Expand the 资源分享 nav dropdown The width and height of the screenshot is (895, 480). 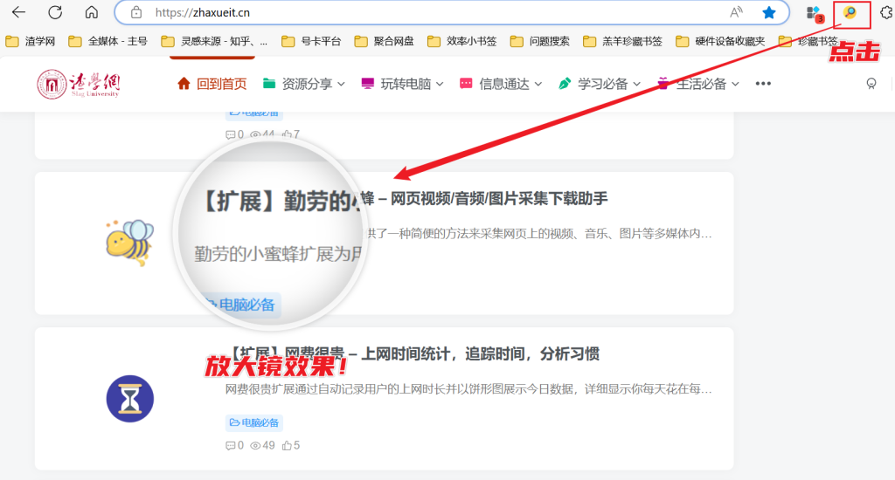point(303,84)
